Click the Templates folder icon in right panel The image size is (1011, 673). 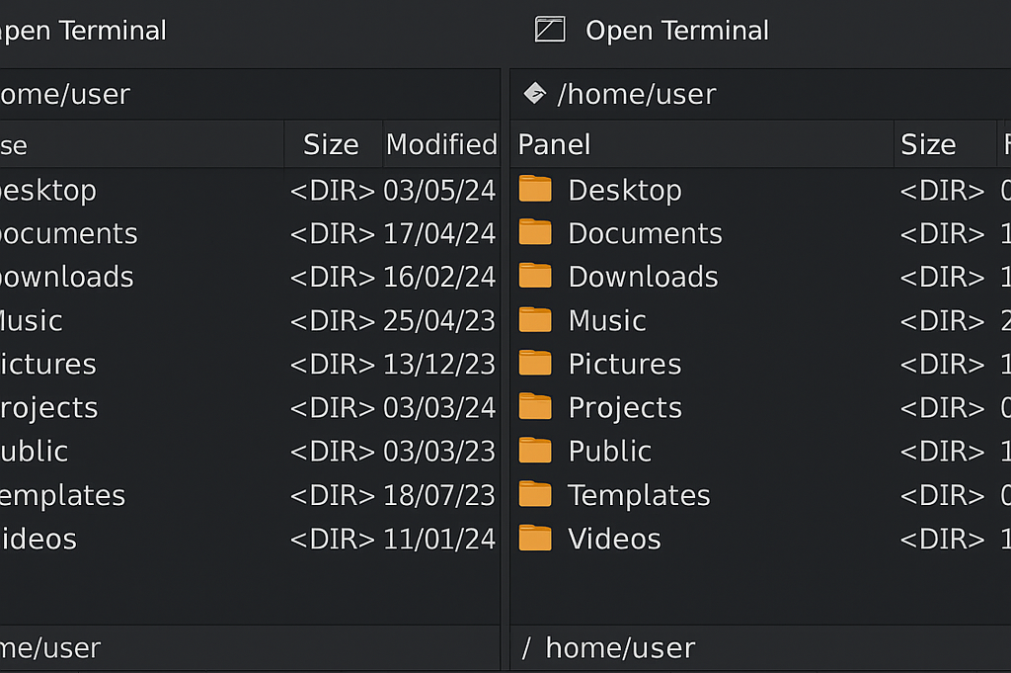535,493
